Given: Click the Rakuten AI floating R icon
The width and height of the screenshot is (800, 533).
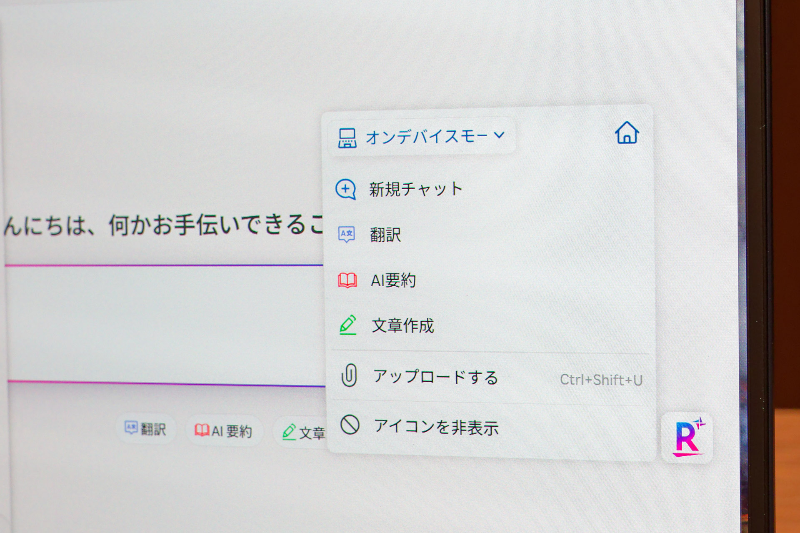Looking at the screenshot, I should 687,438.
